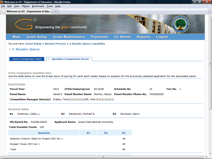Click 'Selection Criteria--Need for Project (50)-Ver 1' row
Image resolution: width=212 pixels, height=159 pixels.
pos(70,138)
